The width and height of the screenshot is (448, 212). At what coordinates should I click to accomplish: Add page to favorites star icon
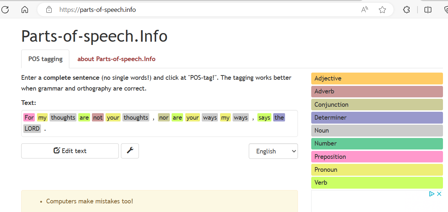(x=382, y=10)
